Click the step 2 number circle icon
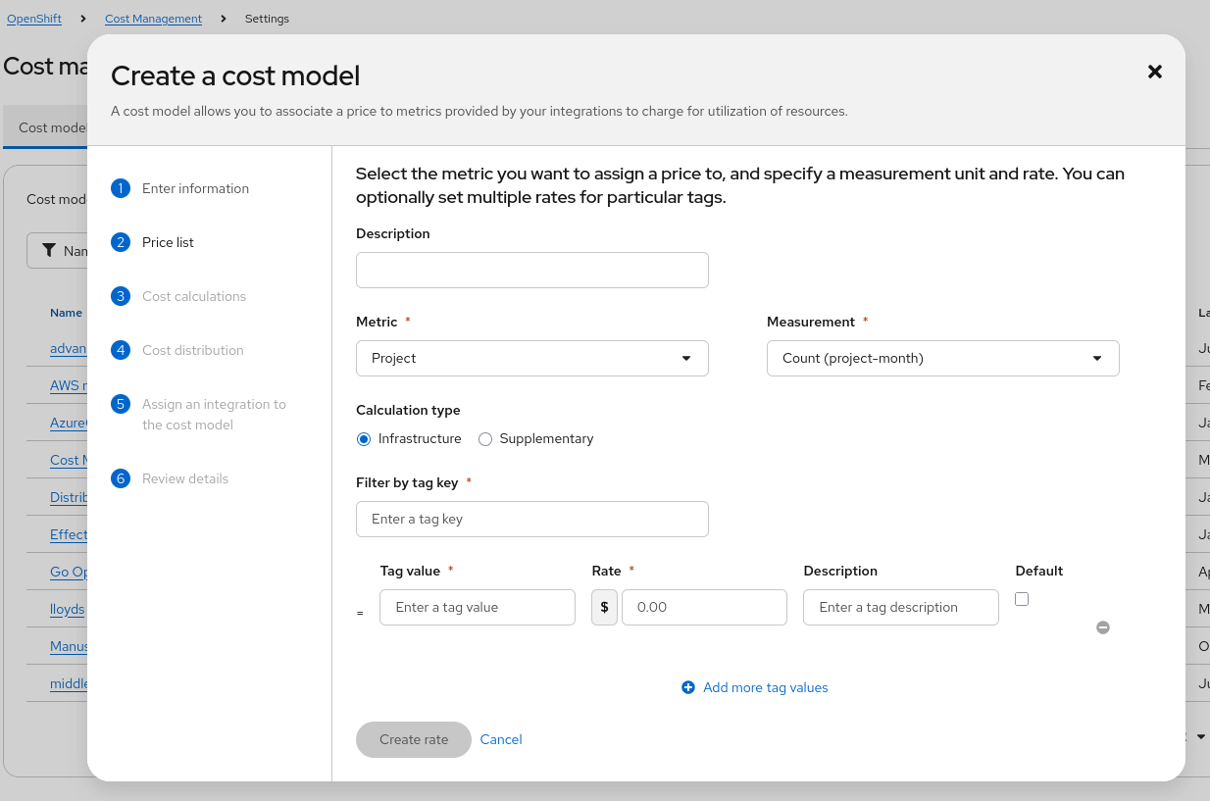The height and width of the screenshot is (801, 1210). (x=121, y=242)
